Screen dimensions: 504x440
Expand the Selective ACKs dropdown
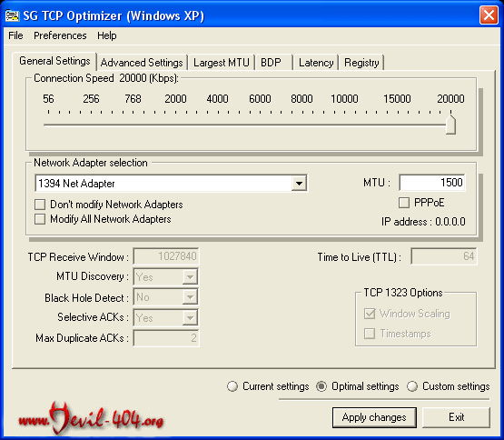[x=190, y=318]
